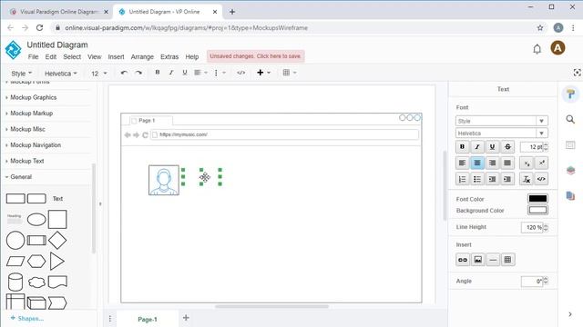Collapse the right panel chevron
This screenshot has height=327, width=583.
pos(570,314)
